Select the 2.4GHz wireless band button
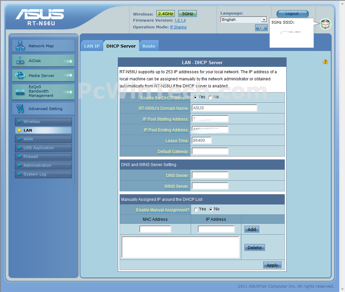 pos(165,14)
